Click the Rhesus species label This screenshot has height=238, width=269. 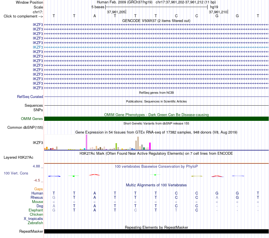37,197
